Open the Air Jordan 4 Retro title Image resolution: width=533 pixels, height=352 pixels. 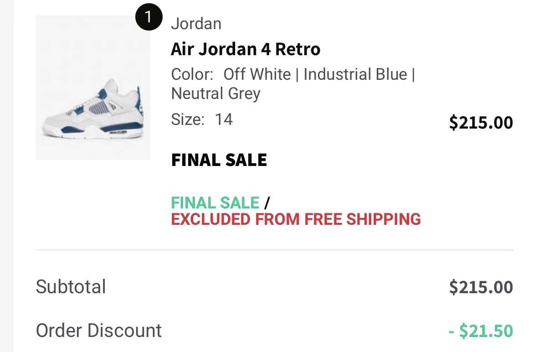(x=246, y=49)
